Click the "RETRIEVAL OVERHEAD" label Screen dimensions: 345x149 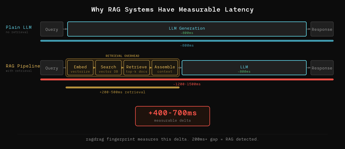pos(122,56)
